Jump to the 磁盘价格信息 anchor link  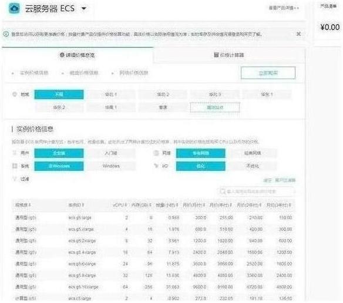84,73
